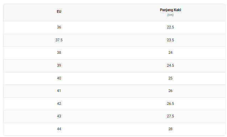Click the 24 cm foot length cell
The image size is (227, 137).
[x=170, y=53]
